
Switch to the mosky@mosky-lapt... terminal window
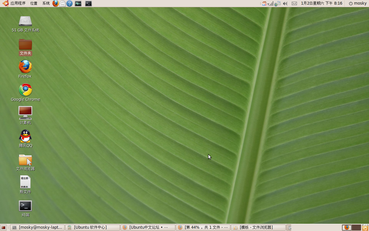click(37, 228)
